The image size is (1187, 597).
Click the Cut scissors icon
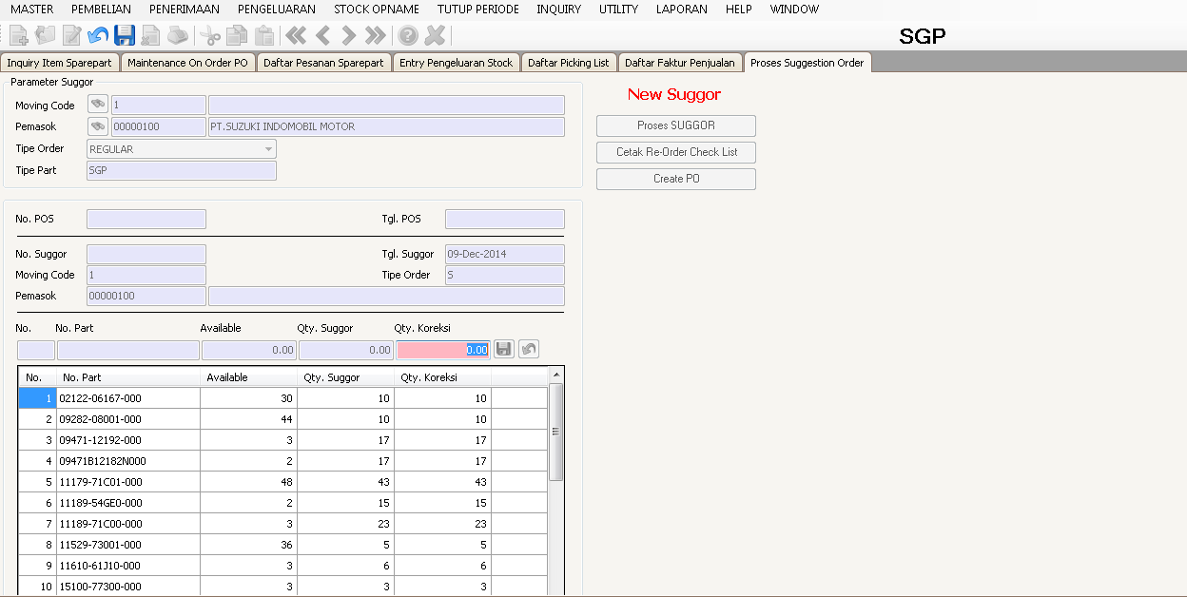210,36
